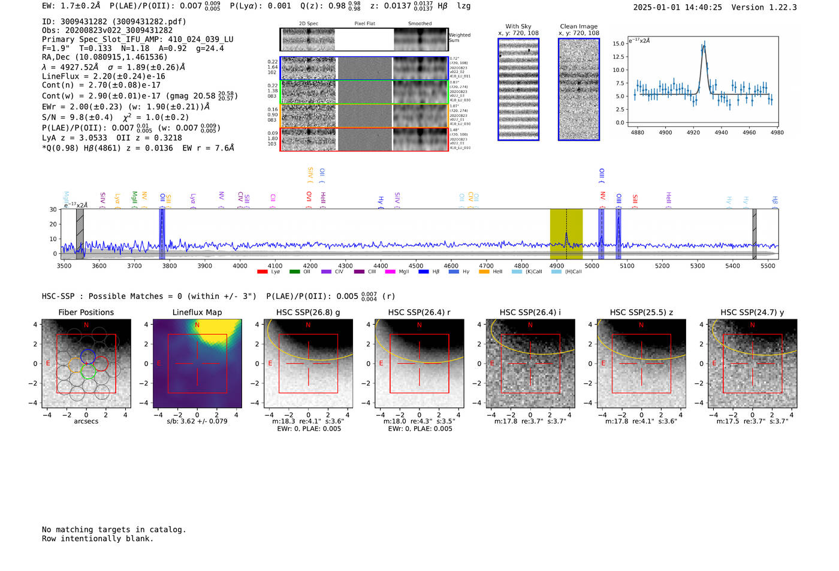Viewport: 839px width, 571px height.
Task: Click the 2025-01-01 14:40:25 timestamp
Action: 678,7
